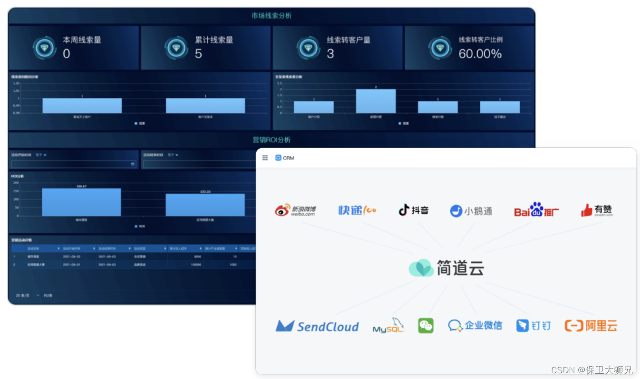Screen dimensions: 640x379
Task: Click the 渠道代理 bar with value 2
Action: click(x=376, y=101)
